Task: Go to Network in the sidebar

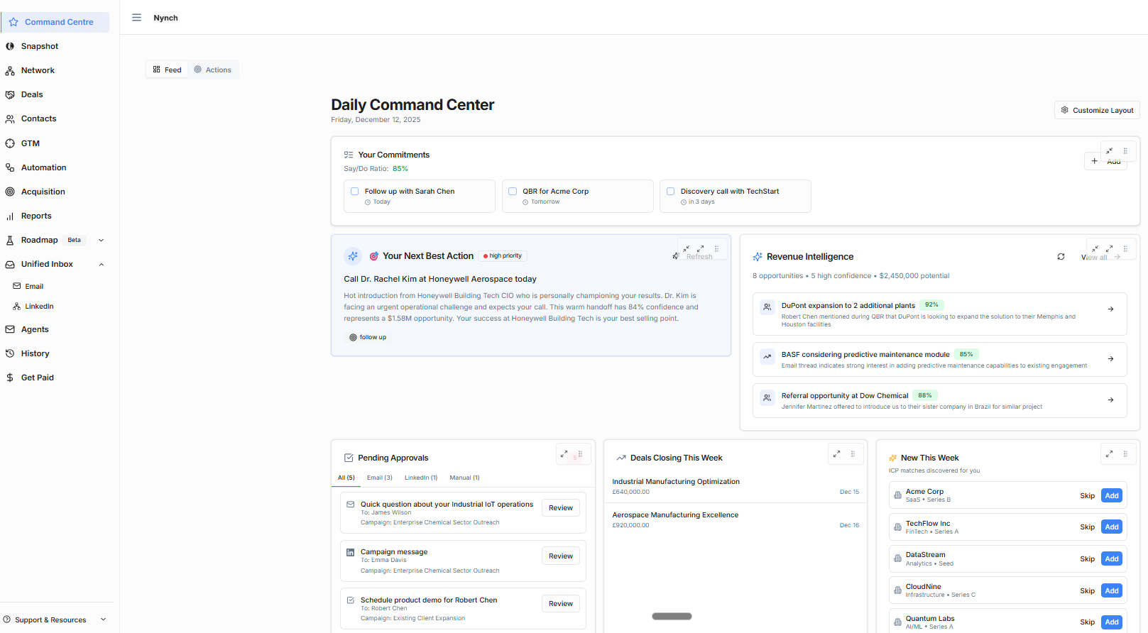Action: tap(38, 70)
